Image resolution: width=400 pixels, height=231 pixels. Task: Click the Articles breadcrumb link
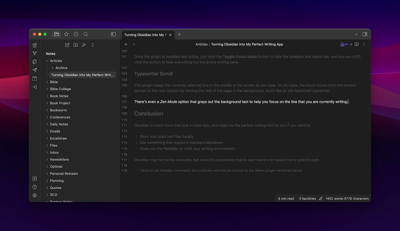tap(201, 44)
